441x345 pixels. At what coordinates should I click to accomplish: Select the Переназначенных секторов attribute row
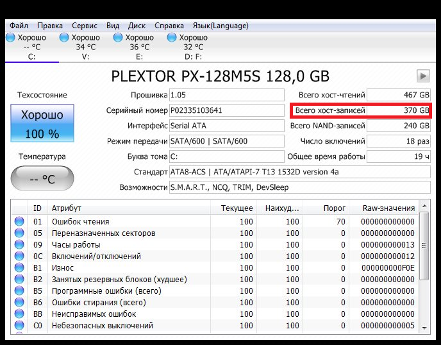[215, 233]
